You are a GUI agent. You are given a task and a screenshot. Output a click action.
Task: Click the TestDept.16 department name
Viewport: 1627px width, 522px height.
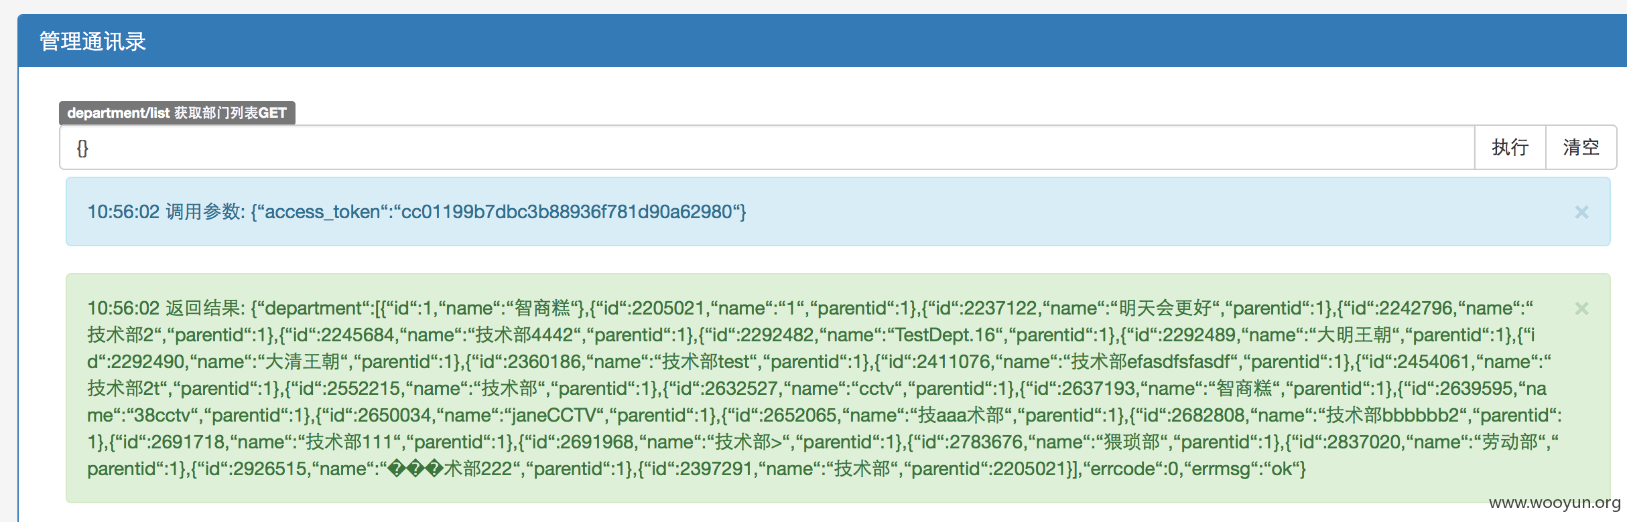tap(945, 335)
